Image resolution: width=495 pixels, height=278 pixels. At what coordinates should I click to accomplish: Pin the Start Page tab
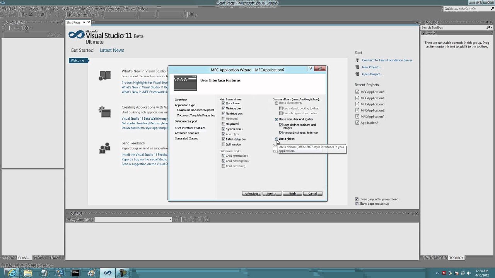83,22
